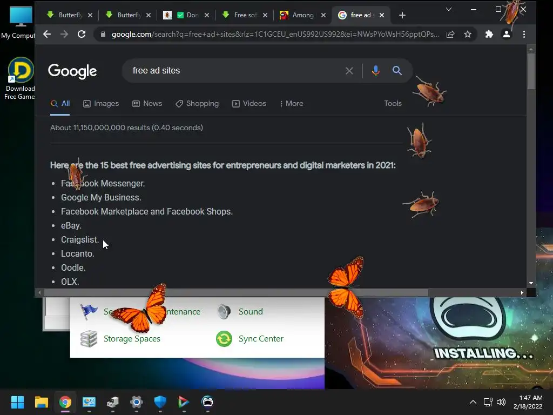Image resolution: width=553 pixels, height=415 pixels.
Task: Click the address bar URL
Action: pos(275,34)
